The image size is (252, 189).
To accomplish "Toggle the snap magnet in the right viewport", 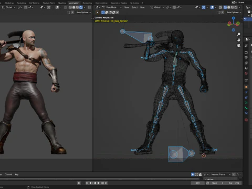I will coord(174,7).
